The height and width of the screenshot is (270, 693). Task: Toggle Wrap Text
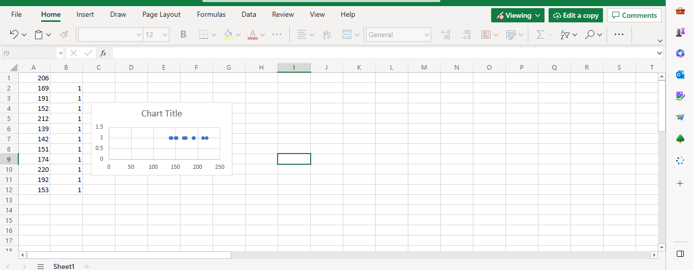[x=327, y=35]
